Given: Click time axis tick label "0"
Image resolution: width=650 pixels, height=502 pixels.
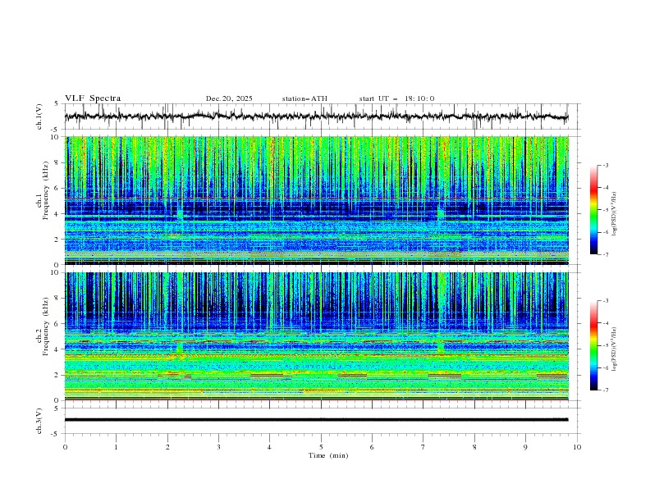Looking at the screenshot, I should coord(65,447).
